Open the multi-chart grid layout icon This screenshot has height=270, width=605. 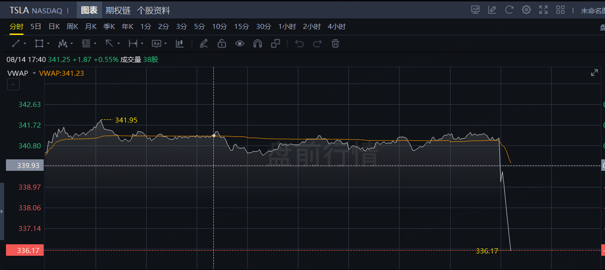click(560, 10)
